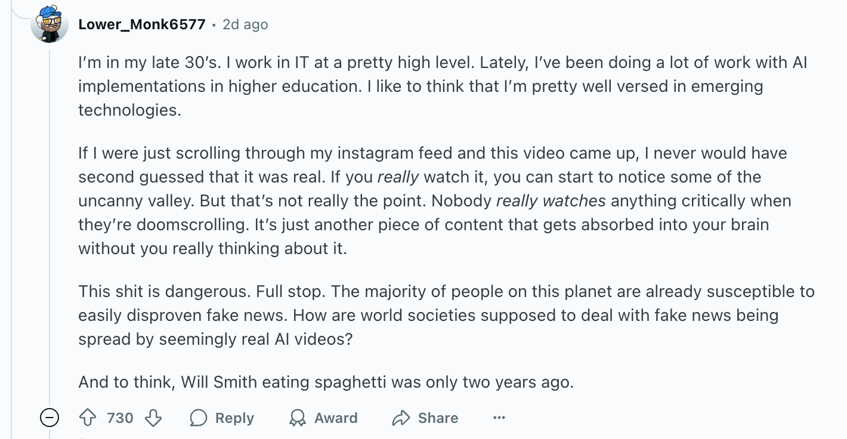The image size is (847, 439).
Task: Click the vertical thread line beside the comment
Action: pyautogui.click(x=50, y=227)
